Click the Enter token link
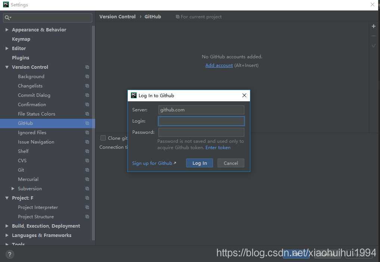Viewport: 380px width, 262px height. [218, 148]
